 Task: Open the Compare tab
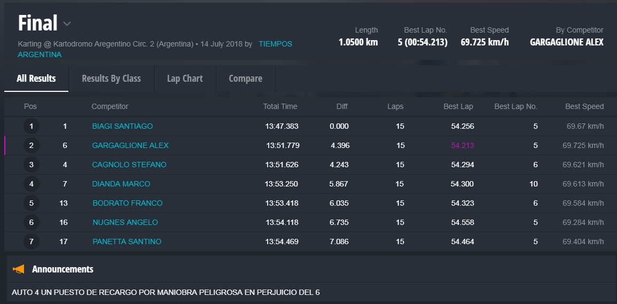[245, 79]
